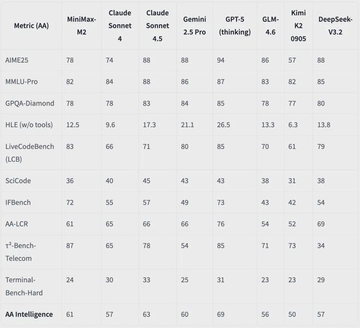Select the LiveCodeBench (LCB) row label
Screen dimensions: 360x328
point(29,152)
